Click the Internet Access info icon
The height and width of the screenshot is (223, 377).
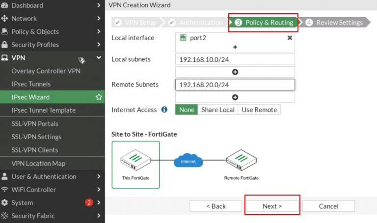coord(164,109)
